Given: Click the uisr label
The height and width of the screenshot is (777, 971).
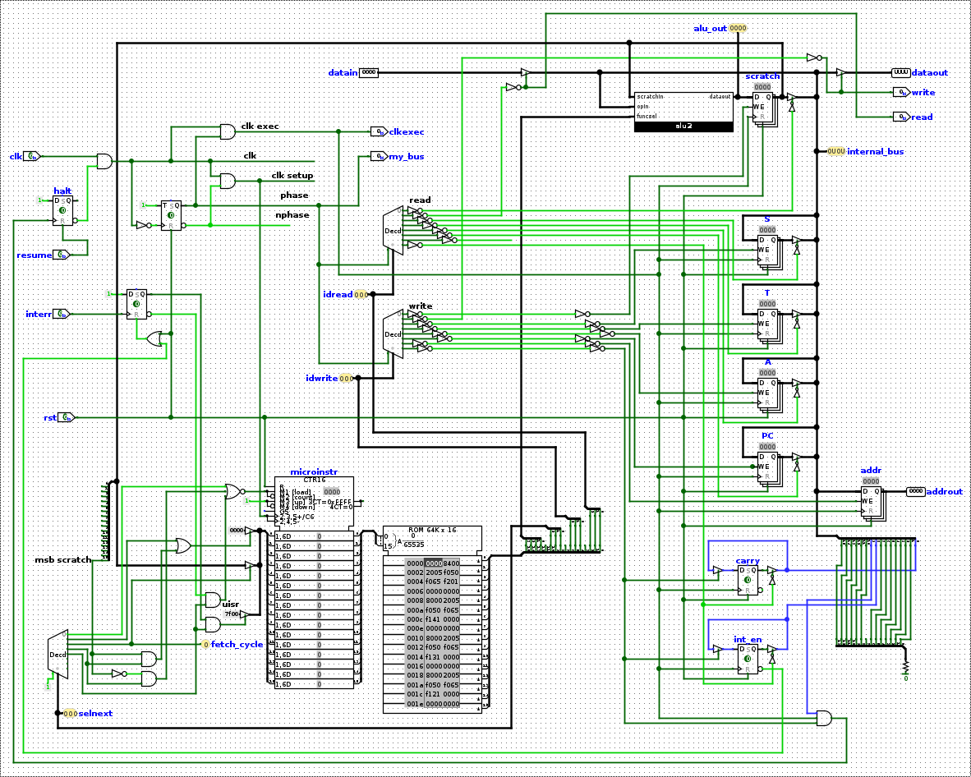Looking at the screenshot, I should [x=230, y=604].
